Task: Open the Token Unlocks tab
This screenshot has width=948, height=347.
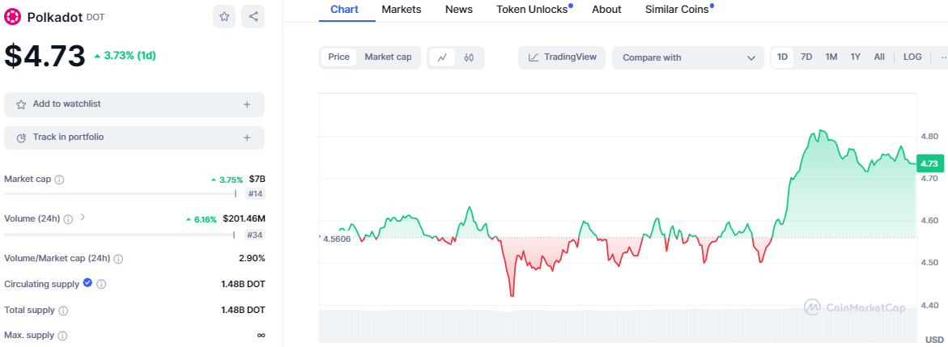Action: [x=532, y=10]
